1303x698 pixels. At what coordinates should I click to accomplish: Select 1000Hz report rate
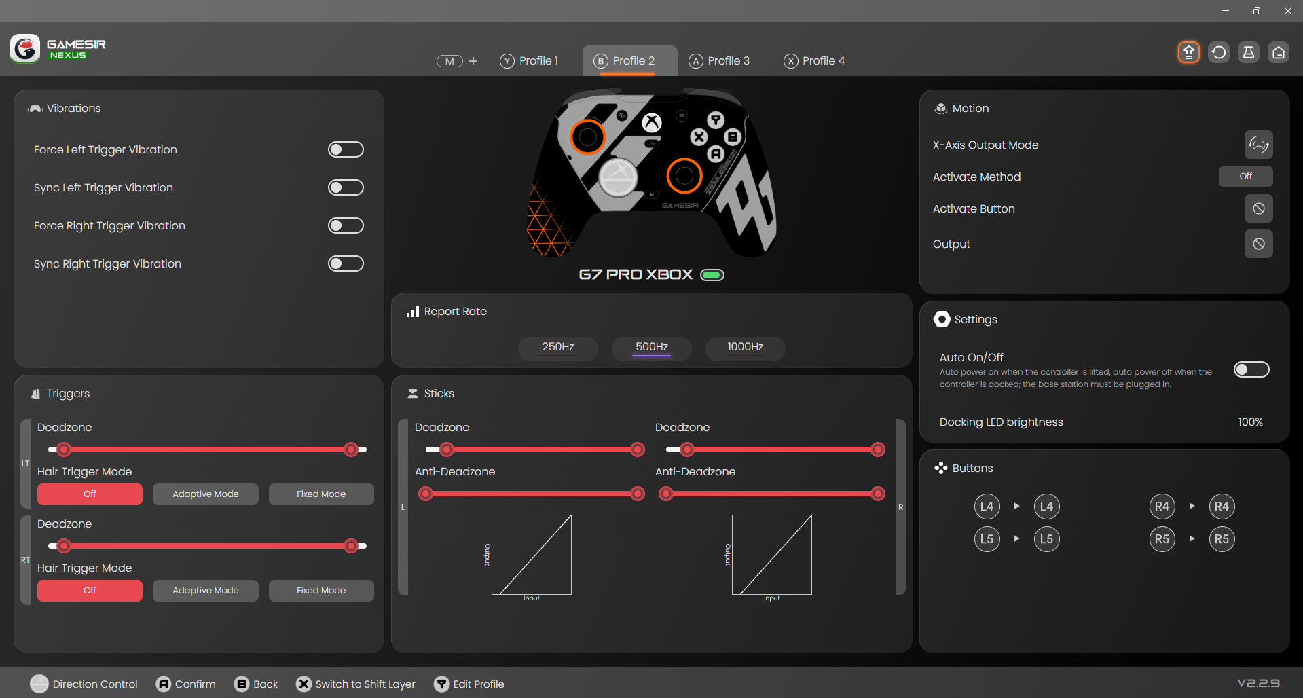click(746, 348)
